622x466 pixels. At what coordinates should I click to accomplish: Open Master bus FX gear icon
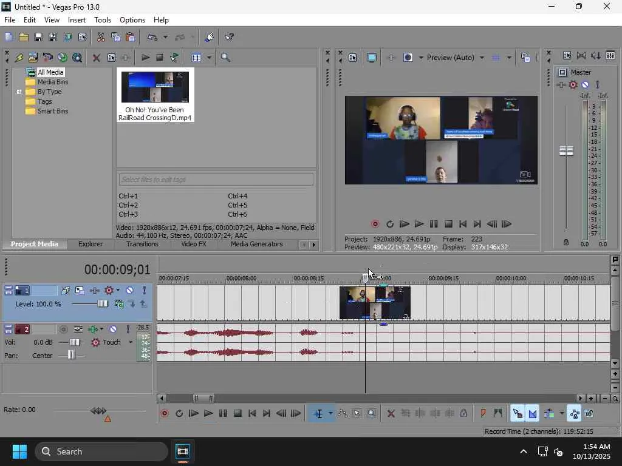click(573, 84)
